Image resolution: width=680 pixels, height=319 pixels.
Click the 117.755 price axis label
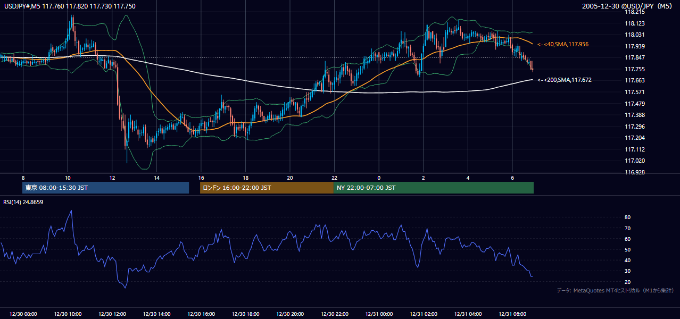pos(634,69)
